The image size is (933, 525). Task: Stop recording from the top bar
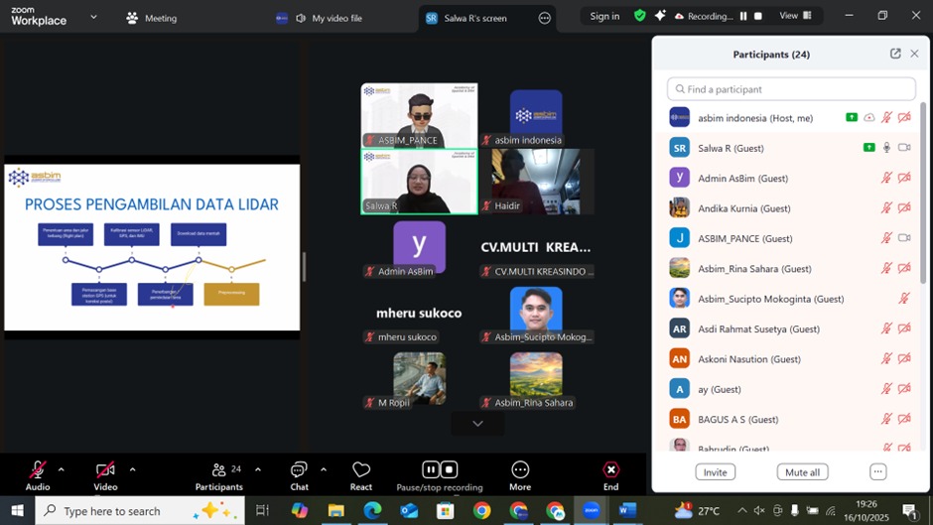click(758, 16)
